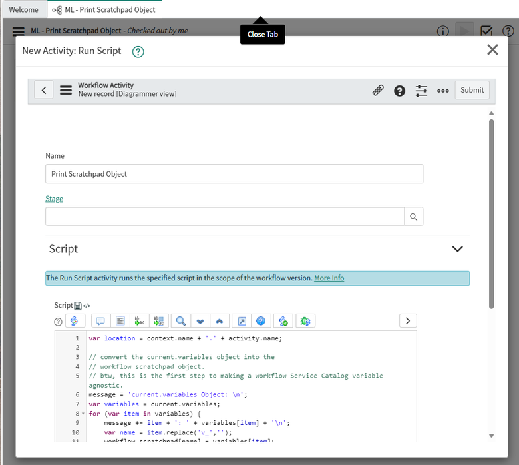Click the scroll up arrow
The image size is (519, 465).
[492, 113]
